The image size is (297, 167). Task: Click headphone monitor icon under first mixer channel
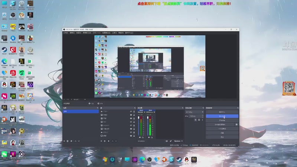143,137
